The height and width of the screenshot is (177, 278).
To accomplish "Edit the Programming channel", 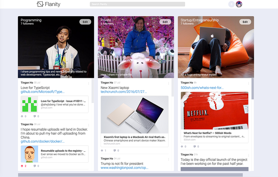I will tap(85, 22).
